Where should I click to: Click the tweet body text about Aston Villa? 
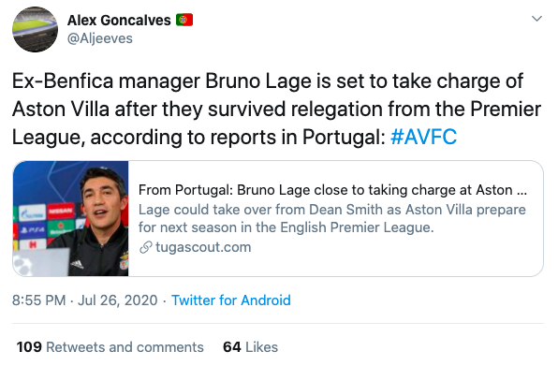tap(276, 110)
